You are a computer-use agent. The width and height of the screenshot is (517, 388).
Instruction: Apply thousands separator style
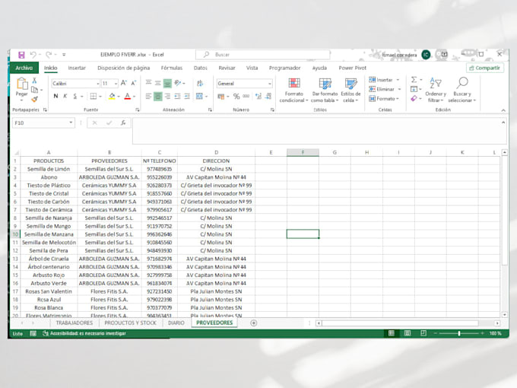246,97
